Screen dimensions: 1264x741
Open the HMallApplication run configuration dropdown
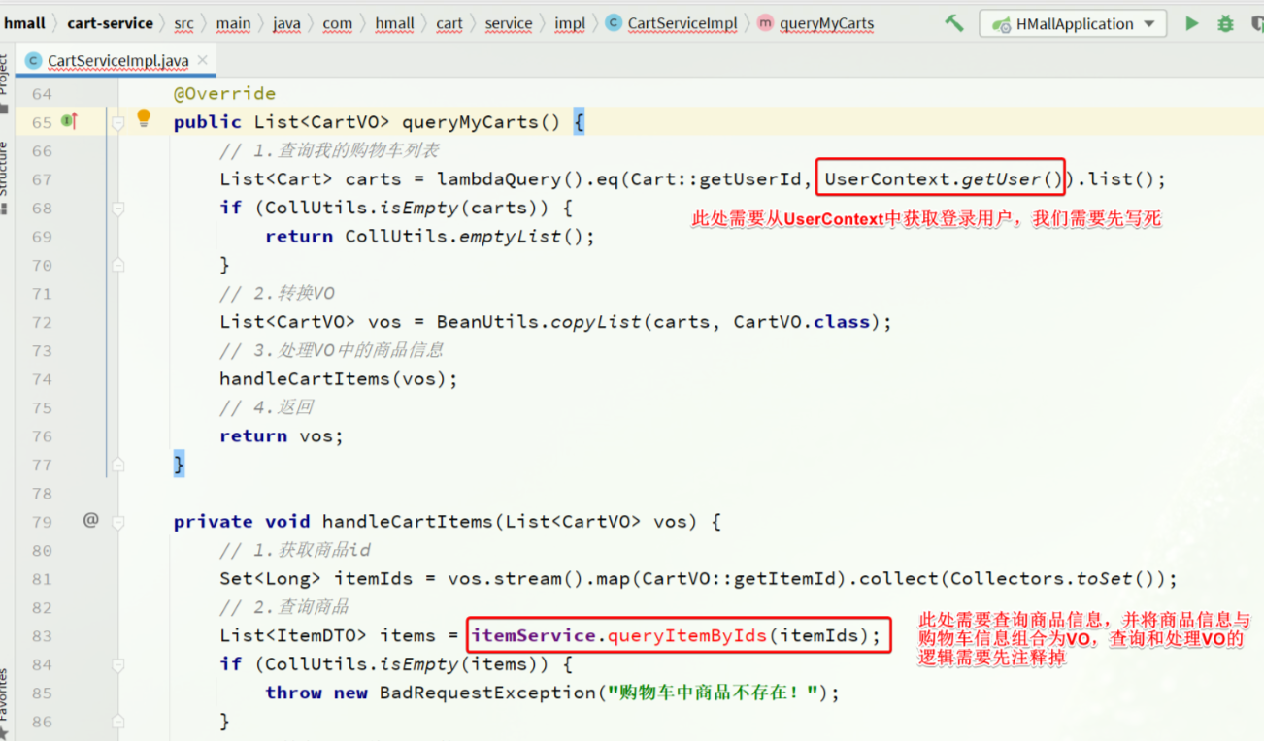(x=1073, y=23)
